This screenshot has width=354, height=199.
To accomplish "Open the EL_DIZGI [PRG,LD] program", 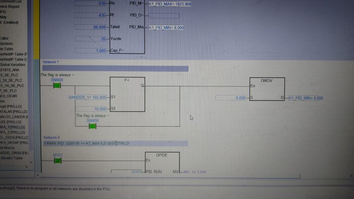I will click(x=14, y=137).
